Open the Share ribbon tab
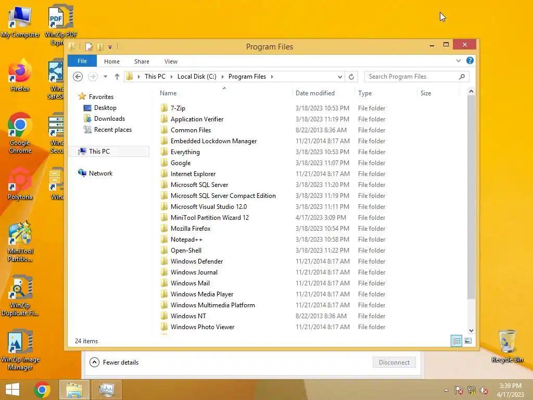 pyautogui.click(x=142, y=61)
